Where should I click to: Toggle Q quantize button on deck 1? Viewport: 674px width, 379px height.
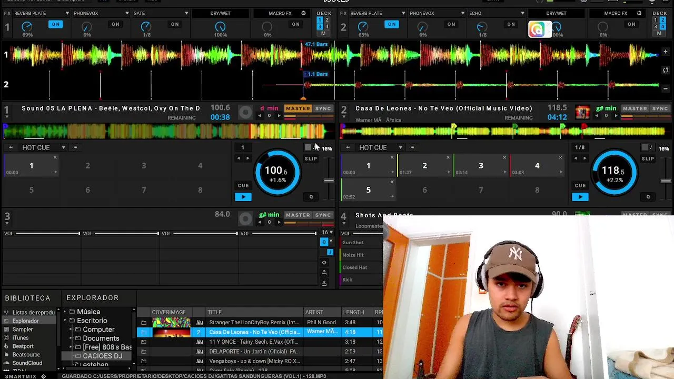click(x=311, y=197)
